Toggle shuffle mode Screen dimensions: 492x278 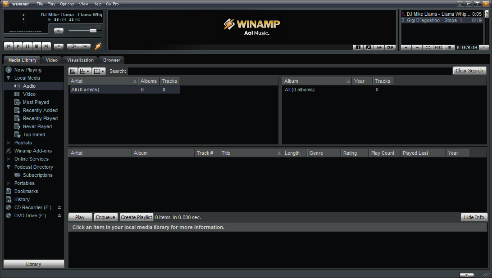pyautogui.click(x=73, y=46)
